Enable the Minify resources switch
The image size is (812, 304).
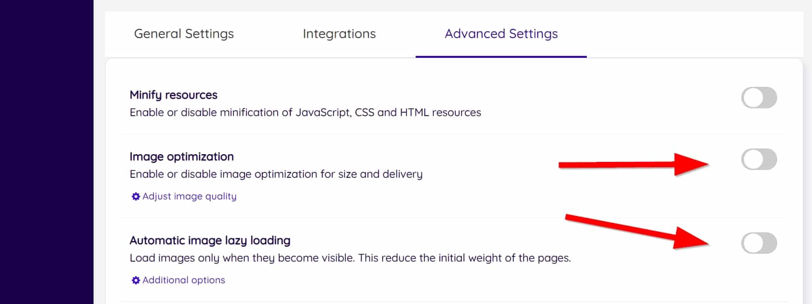[758, 98]
